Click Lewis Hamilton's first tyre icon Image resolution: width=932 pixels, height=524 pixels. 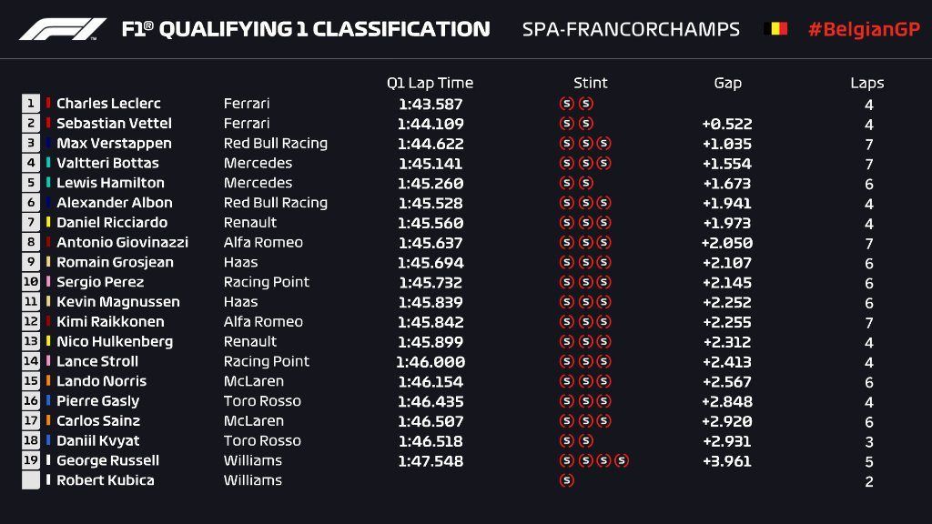point(566,183)
